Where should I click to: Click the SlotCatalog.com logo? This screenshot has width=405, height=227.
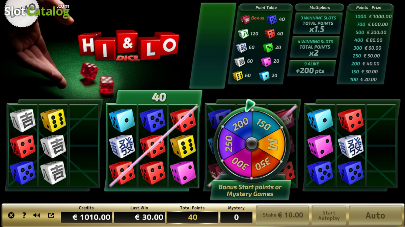[37, 11]
